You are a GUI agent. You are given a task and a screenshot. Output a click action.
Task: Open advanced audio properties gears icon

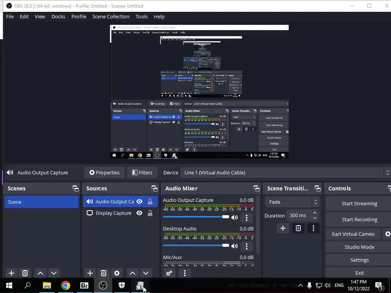pyautogui.click(x=169, y=273)
